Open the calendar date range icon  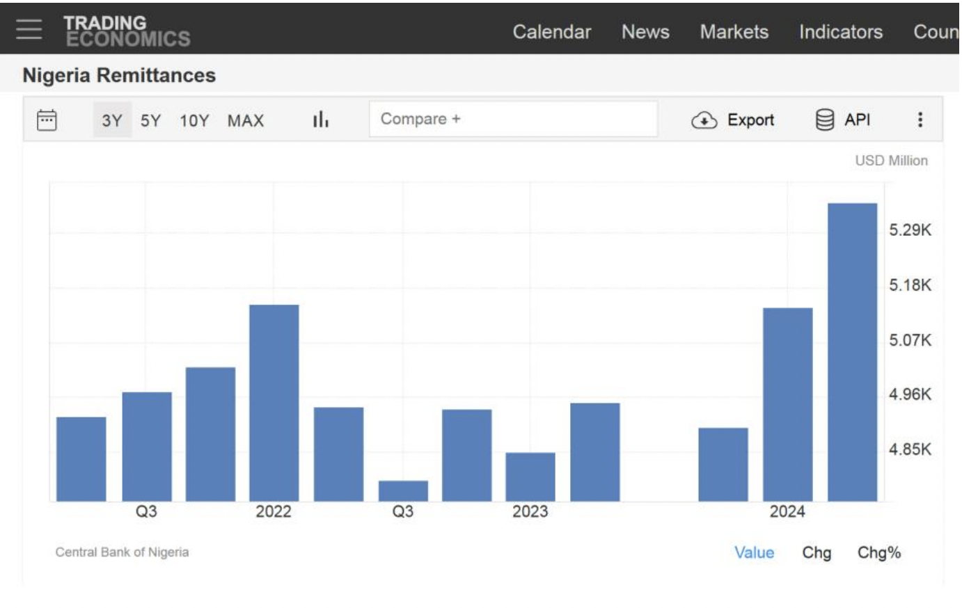coord(47,120)
